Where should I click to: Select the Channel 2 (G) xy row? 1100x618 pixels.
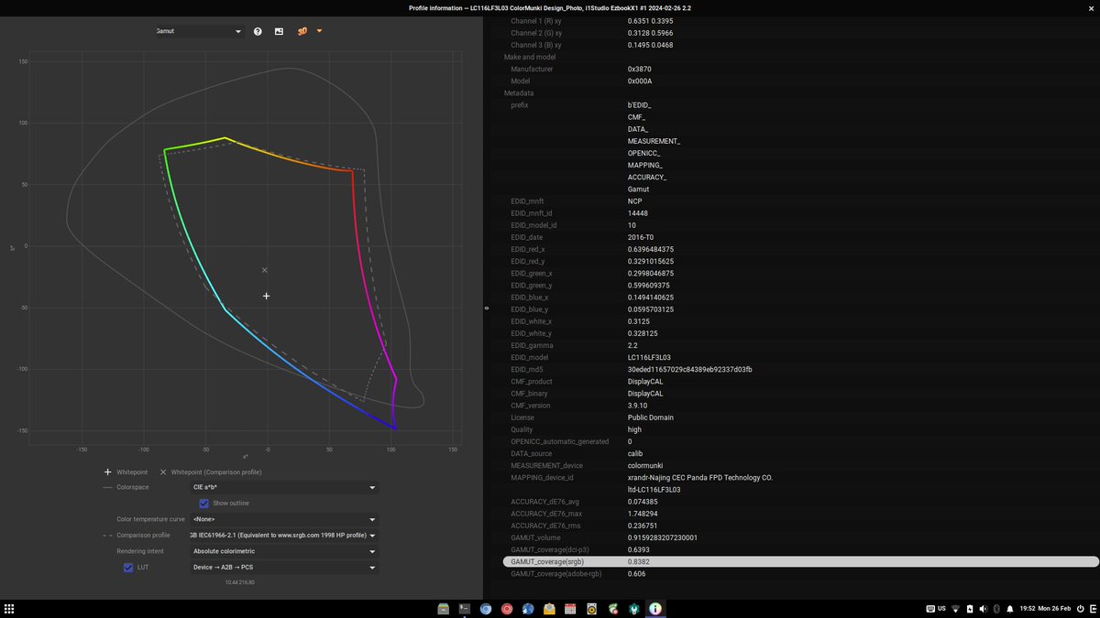coord(800,32)
